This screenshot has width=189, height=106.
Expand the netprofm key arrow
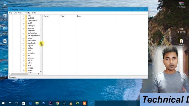tap(23, 31)
